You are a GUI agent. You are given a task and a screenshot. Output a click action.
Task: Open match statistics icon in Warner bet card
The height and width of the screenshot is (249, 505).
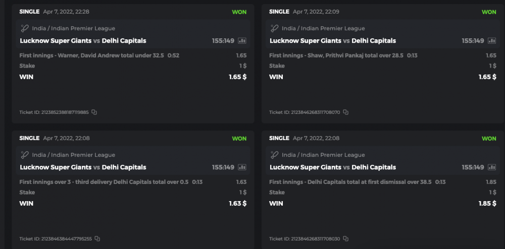pos(242,41)
